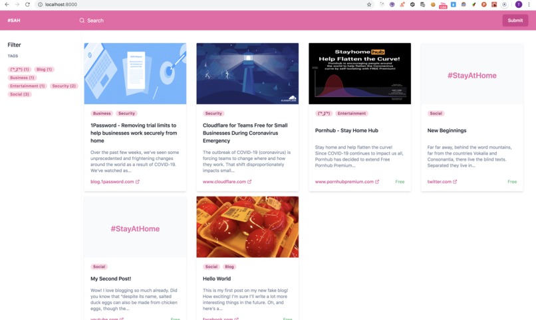Open the red tomatoes image on Hello World card
The width and height of the screenshot is (536, 320).
coord(247,227)
